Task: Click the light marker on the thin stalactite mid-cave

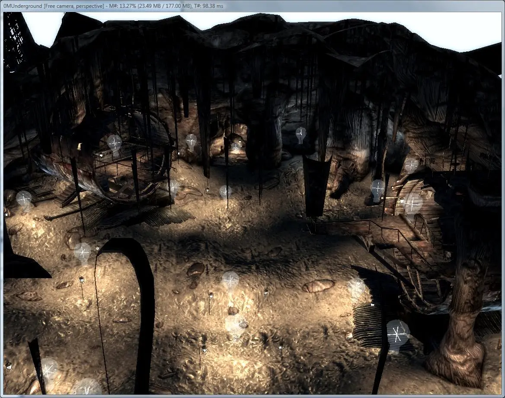Action: point(225,193)
